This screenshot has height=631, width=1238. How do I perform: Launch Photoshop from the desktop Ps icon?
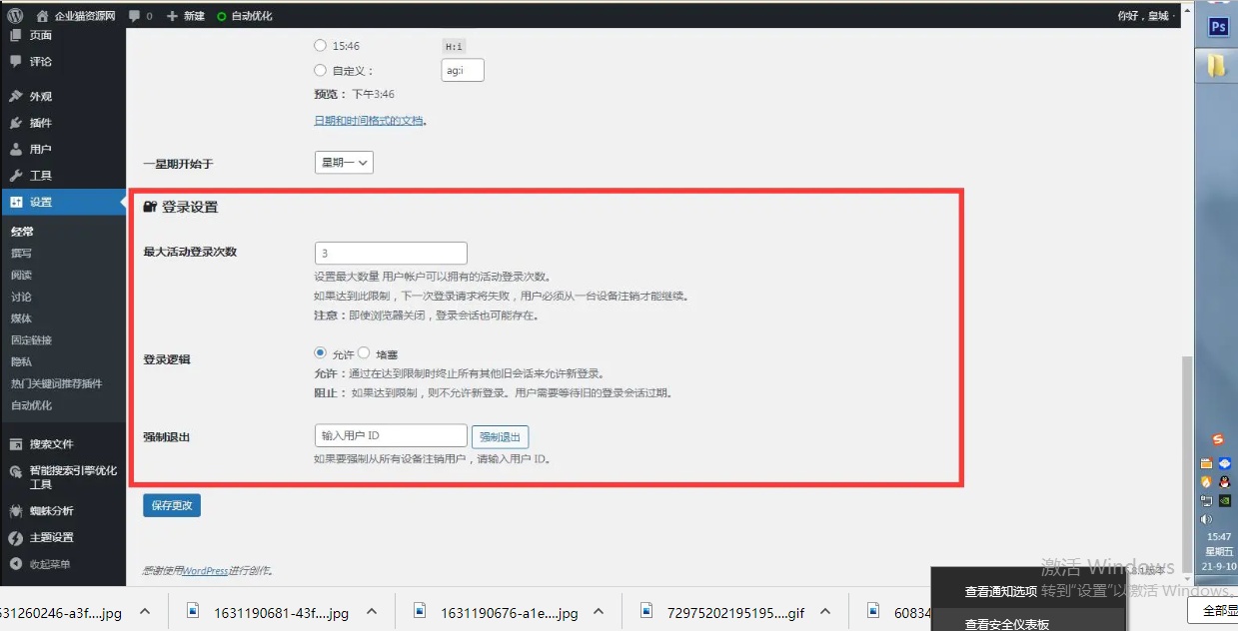1217,26
